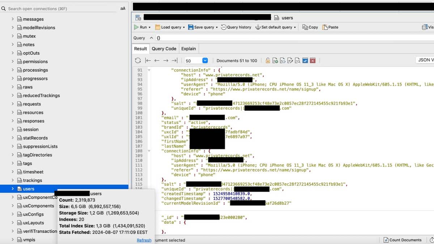The width and height of the screenshot is (434, 244).
Task: Toggle the read-only lock icon
Action: click(268, 61)
